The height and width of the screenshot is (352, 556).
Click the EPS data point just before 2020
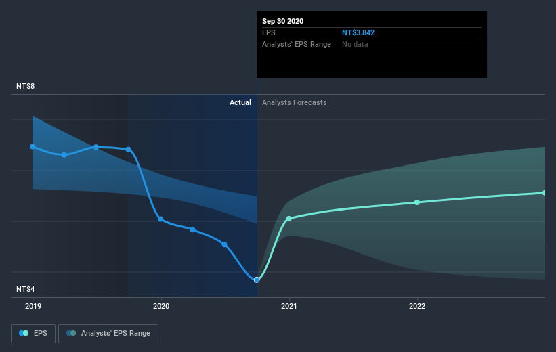click(129, 149)
